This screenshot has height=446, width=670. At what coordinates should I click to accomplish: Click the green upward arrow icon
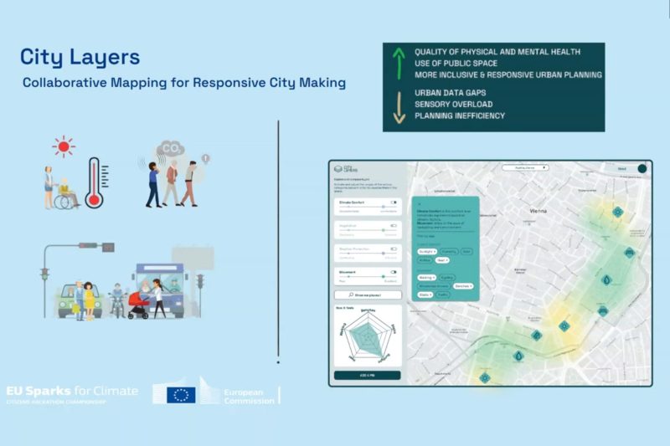tap(399, 63)
